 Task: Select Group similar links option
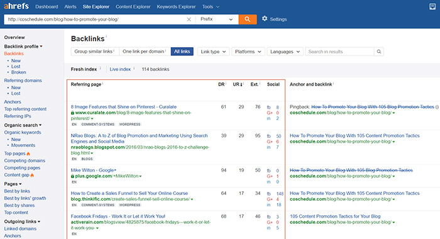pyautogui.click(x=95, y=52)
